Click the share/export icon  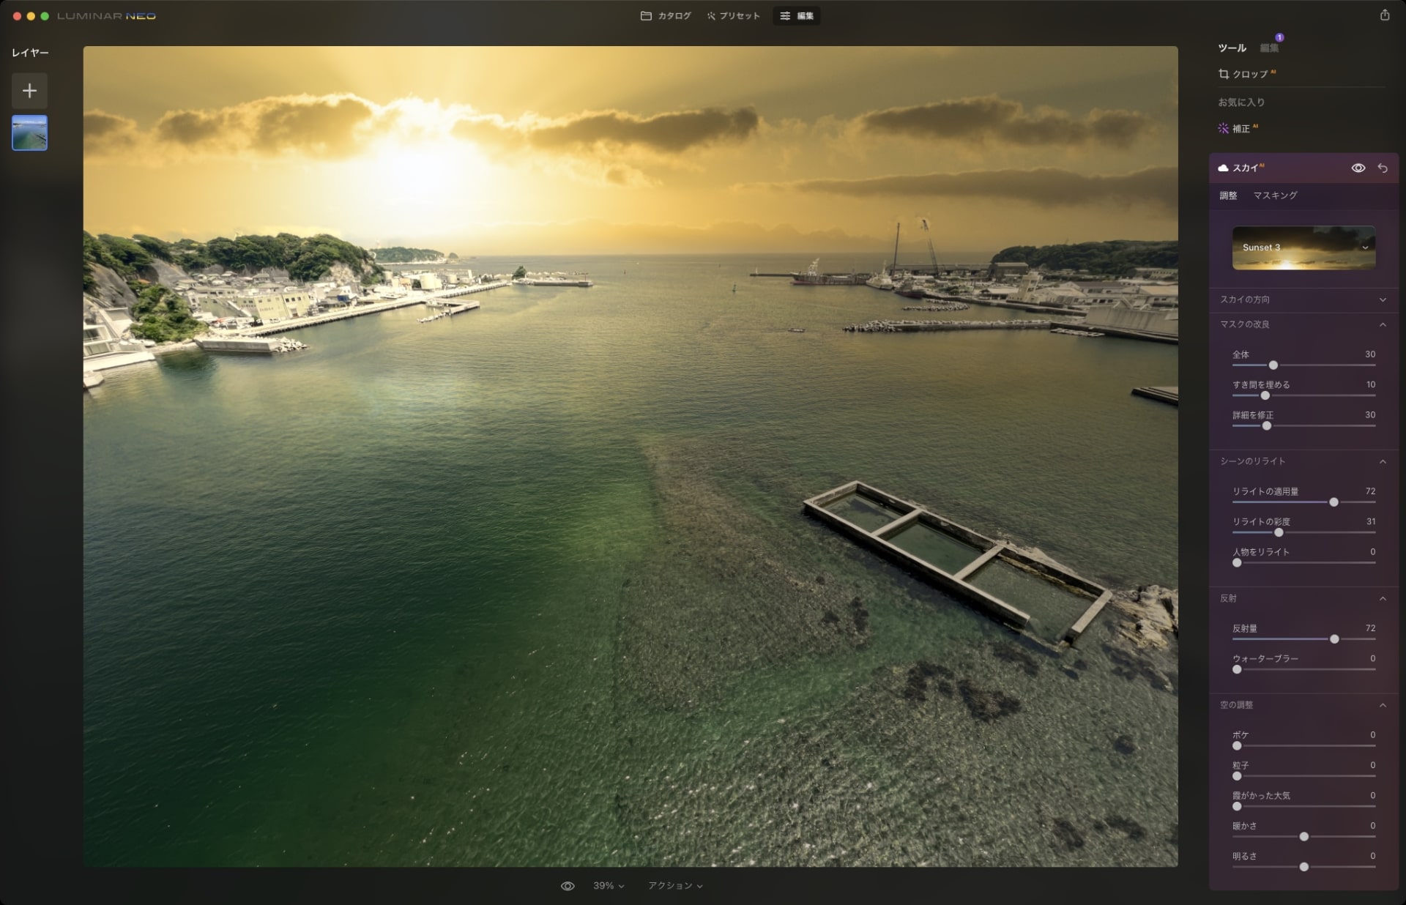(1384, 15)
